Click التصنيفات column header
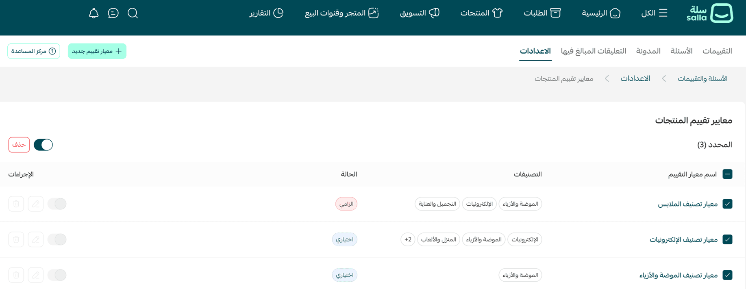Image resolution: width=746 pixels, height=289 pixels. tap(528, 174)
